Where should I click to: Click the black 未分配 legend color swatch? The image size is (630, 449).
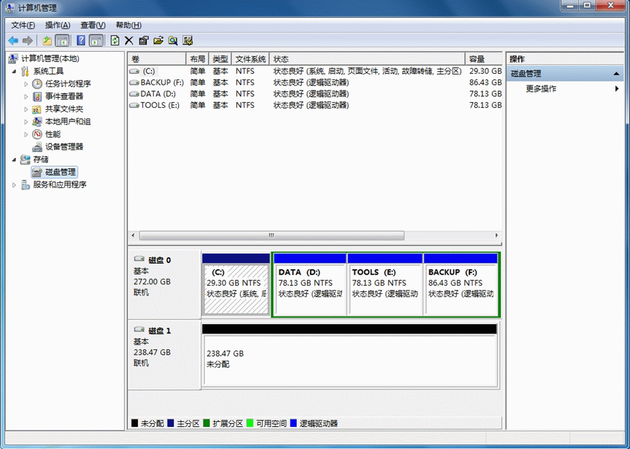(135, 423)
